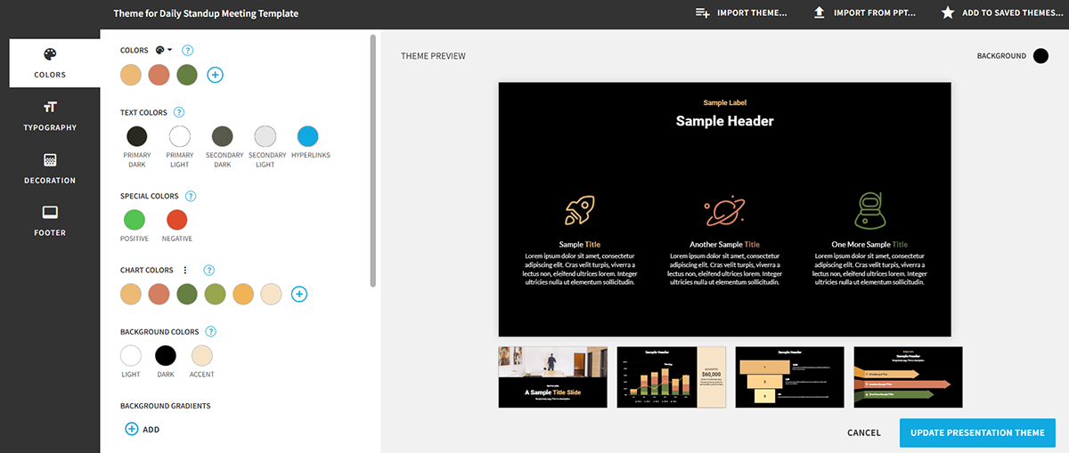Click the Sample Label preview text
Screen dimensions: 1069x453
pyautogui.click(x=724, y=103)
